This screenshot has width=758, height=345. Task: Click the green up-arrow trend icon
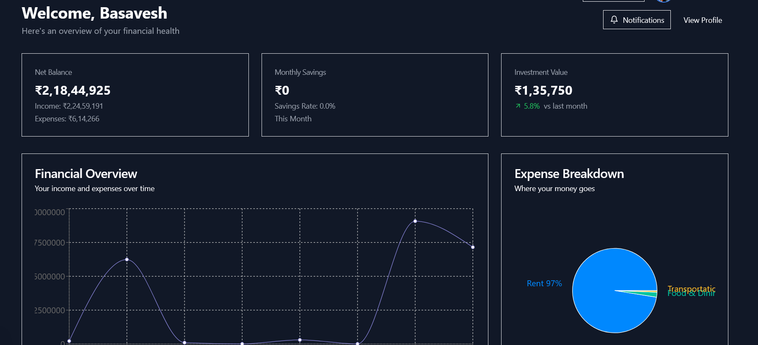518,106
